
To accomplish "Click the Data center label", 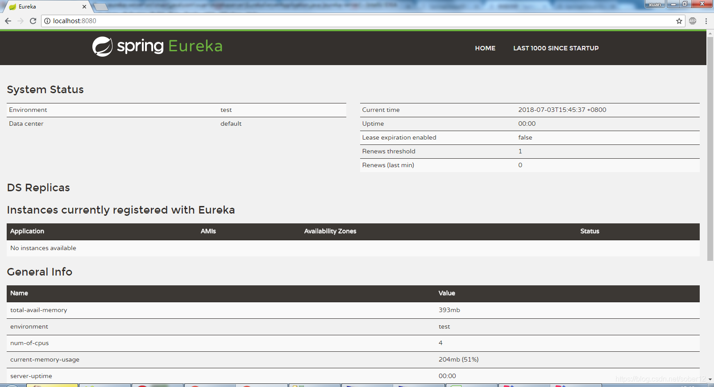I will coord(26,124).
